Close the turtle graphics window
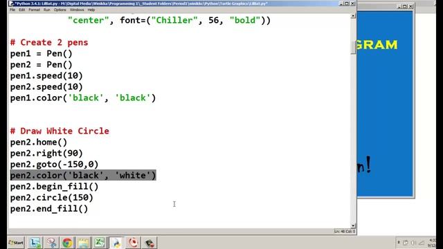The height and width of the screenshot is (249, 443). pyautogui.click(x=410, y=6)
